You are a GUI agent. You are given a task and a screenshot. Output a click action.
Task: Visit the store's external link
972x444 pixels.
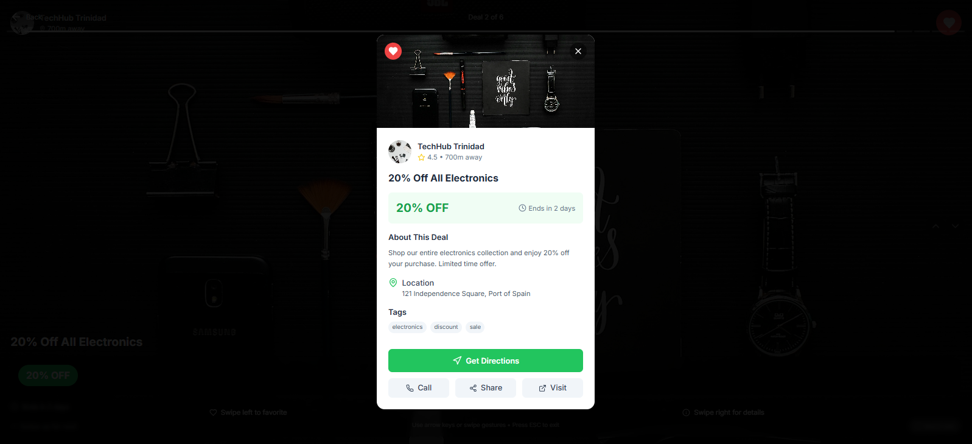coord(553,388)
